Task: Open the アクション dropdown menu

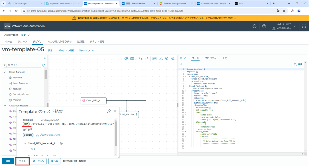Action: coord(86,51)
